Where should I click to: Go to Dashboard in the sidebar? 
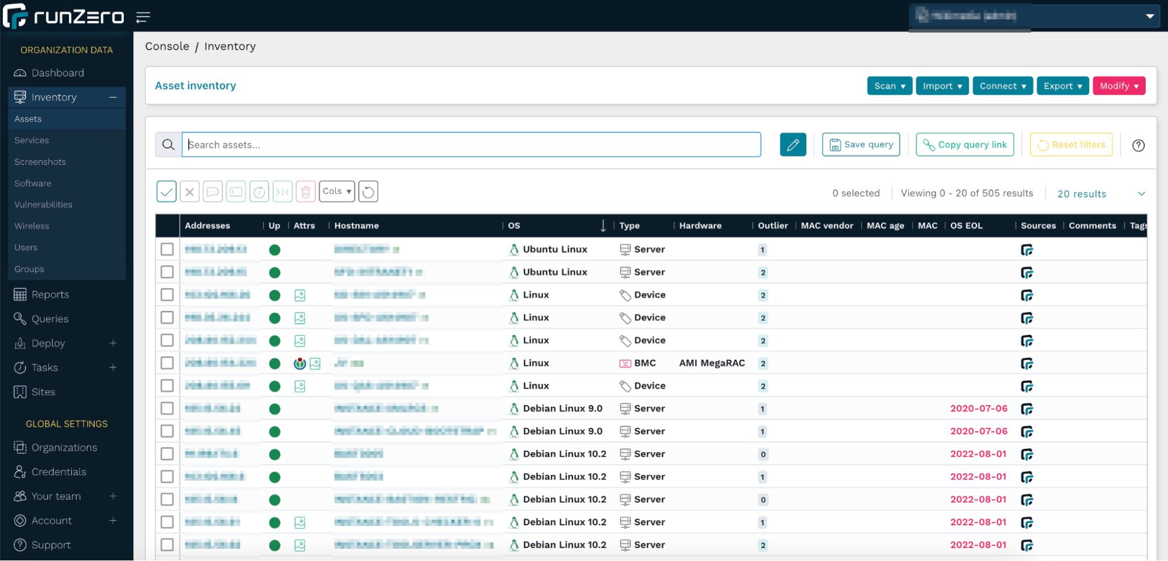[57, 73]
